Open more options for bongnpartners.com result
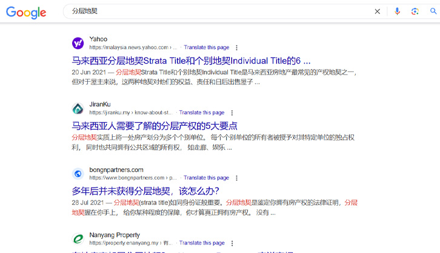This screenshot has width=440, height=253. point(236,178)
